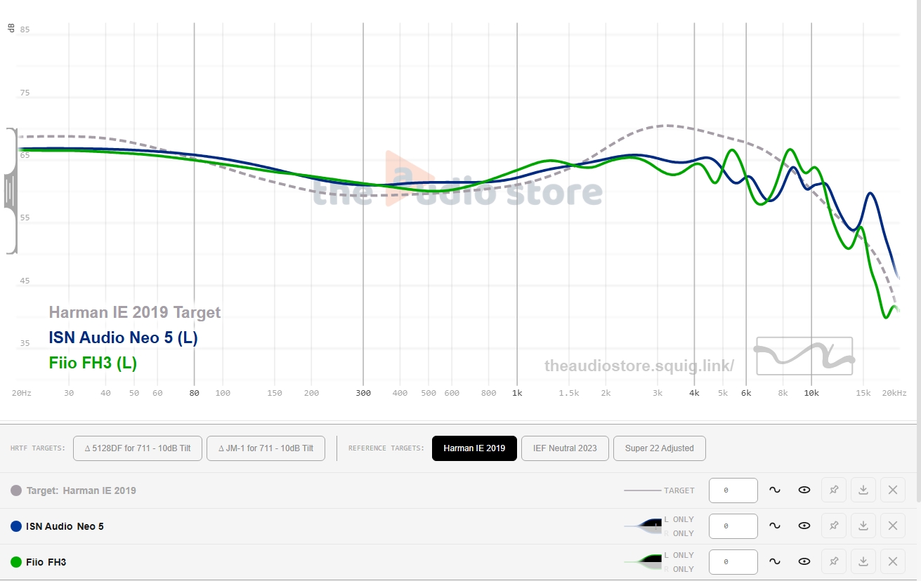Toggle L ONLY for ISN Audio Neo 5
Viewport: 921px width, 581px height.
pyautogui.click(x=679, y=520)
